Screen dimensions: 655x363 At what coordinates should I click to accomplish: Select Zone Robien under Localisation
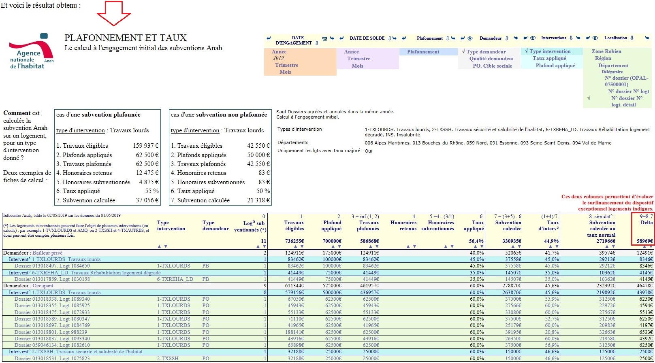coord(606,51)
